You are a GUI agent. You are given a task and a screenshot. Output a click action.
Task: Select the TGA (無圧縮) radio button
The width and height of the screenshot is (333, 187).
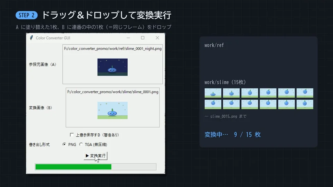81,144
